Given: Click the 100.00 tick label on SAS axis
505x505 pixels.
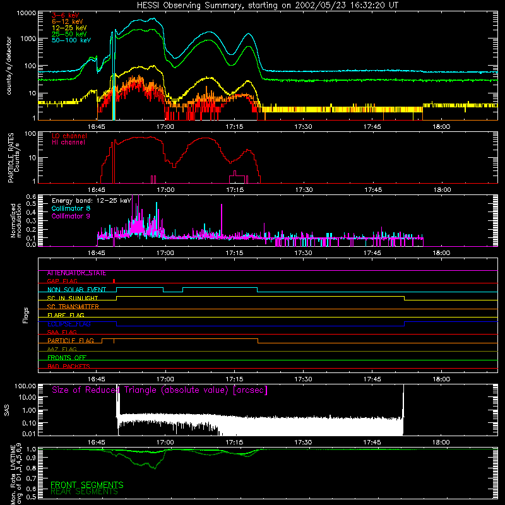Looking at the screenshot, I should [x=25, y=386].
